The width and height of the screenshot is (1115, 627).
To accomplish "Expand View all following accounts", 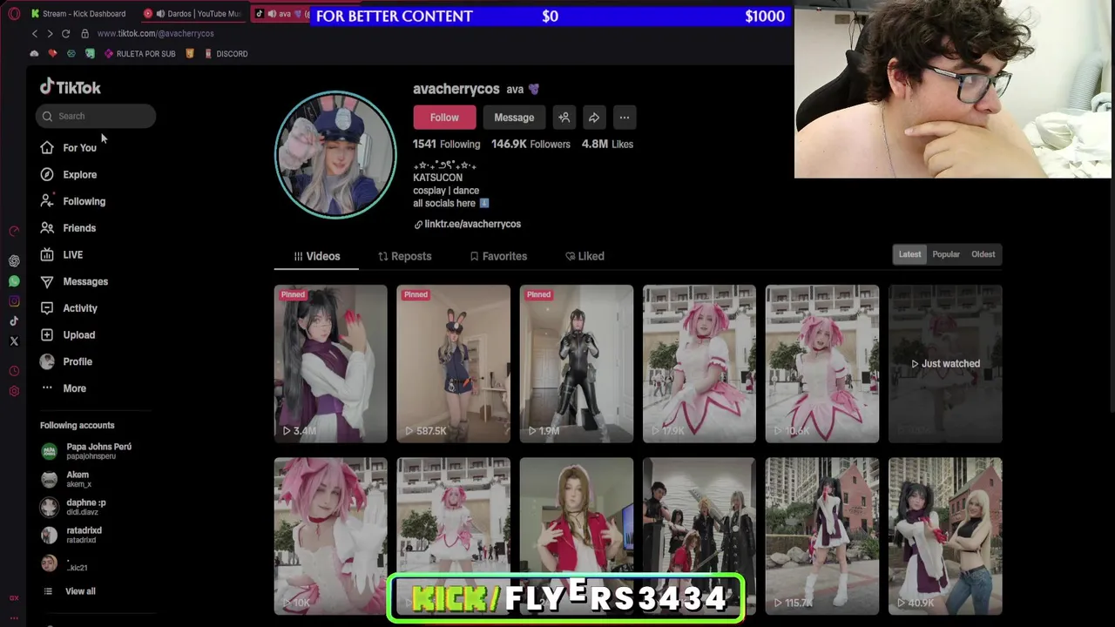I will [69, 591].
